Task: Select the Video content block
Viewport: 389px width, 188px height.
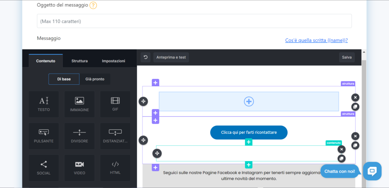Action: pos(79,167)
